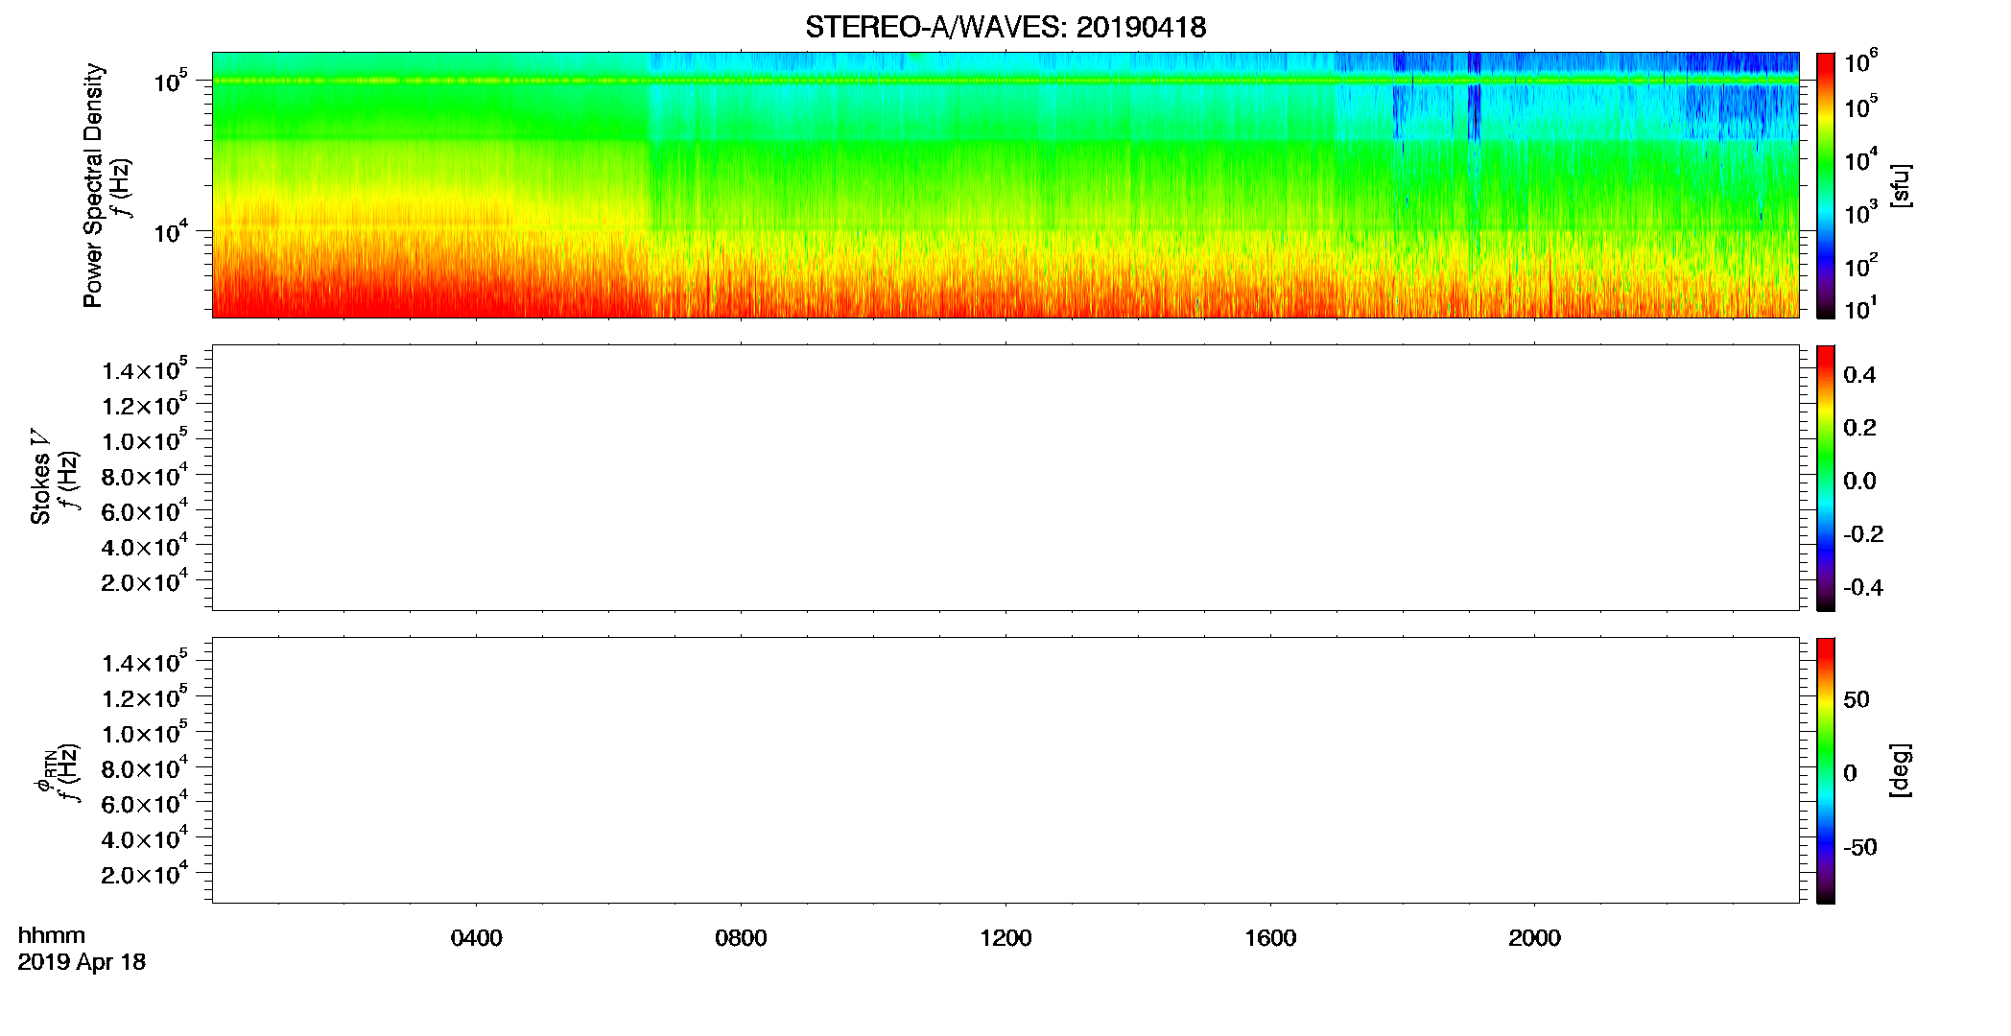2011x1036 pixels.
Task: Click the "-50" label on the degrees color bar
Action: [x=1860, y=847]
